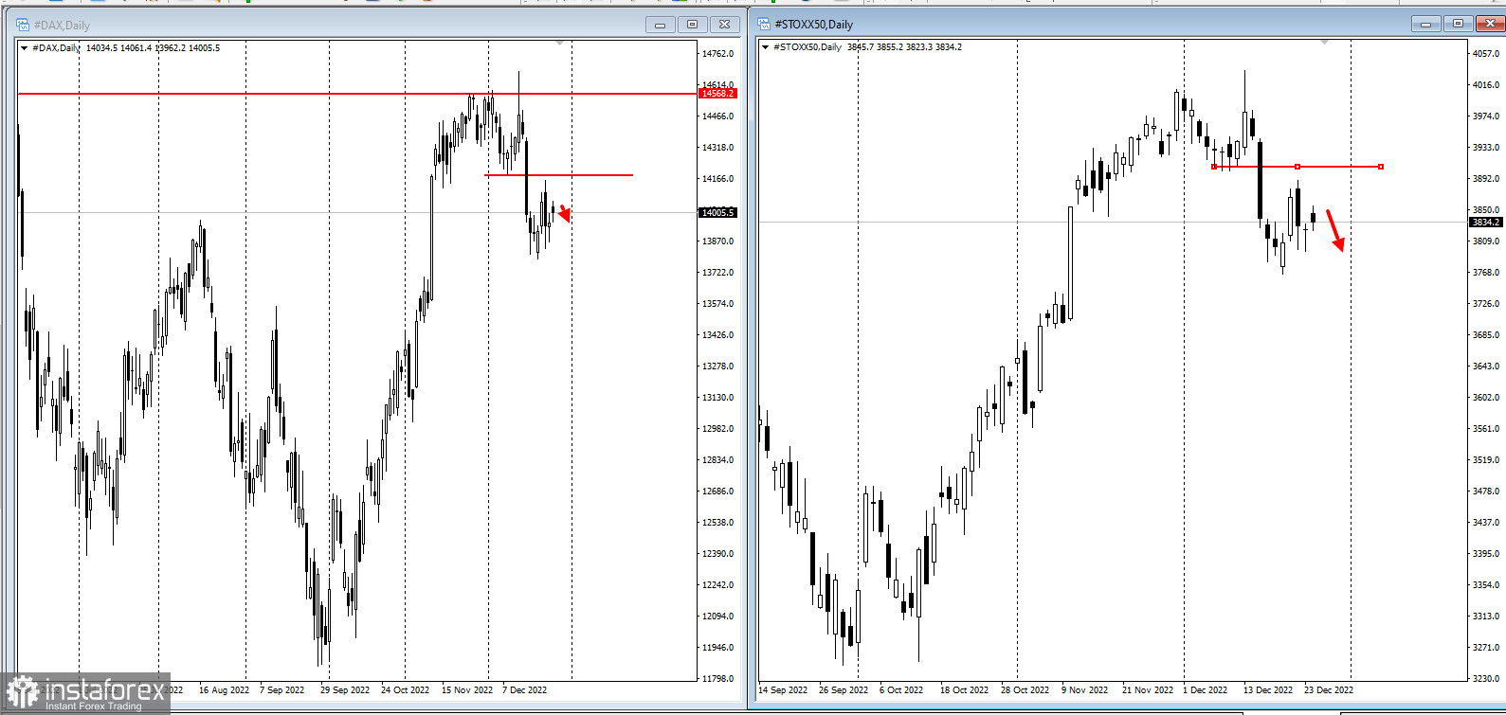Click the 28 Oct 2022 date on STOXX50 axis
Screen dimensions: 1506x715
coord(1025,690)
